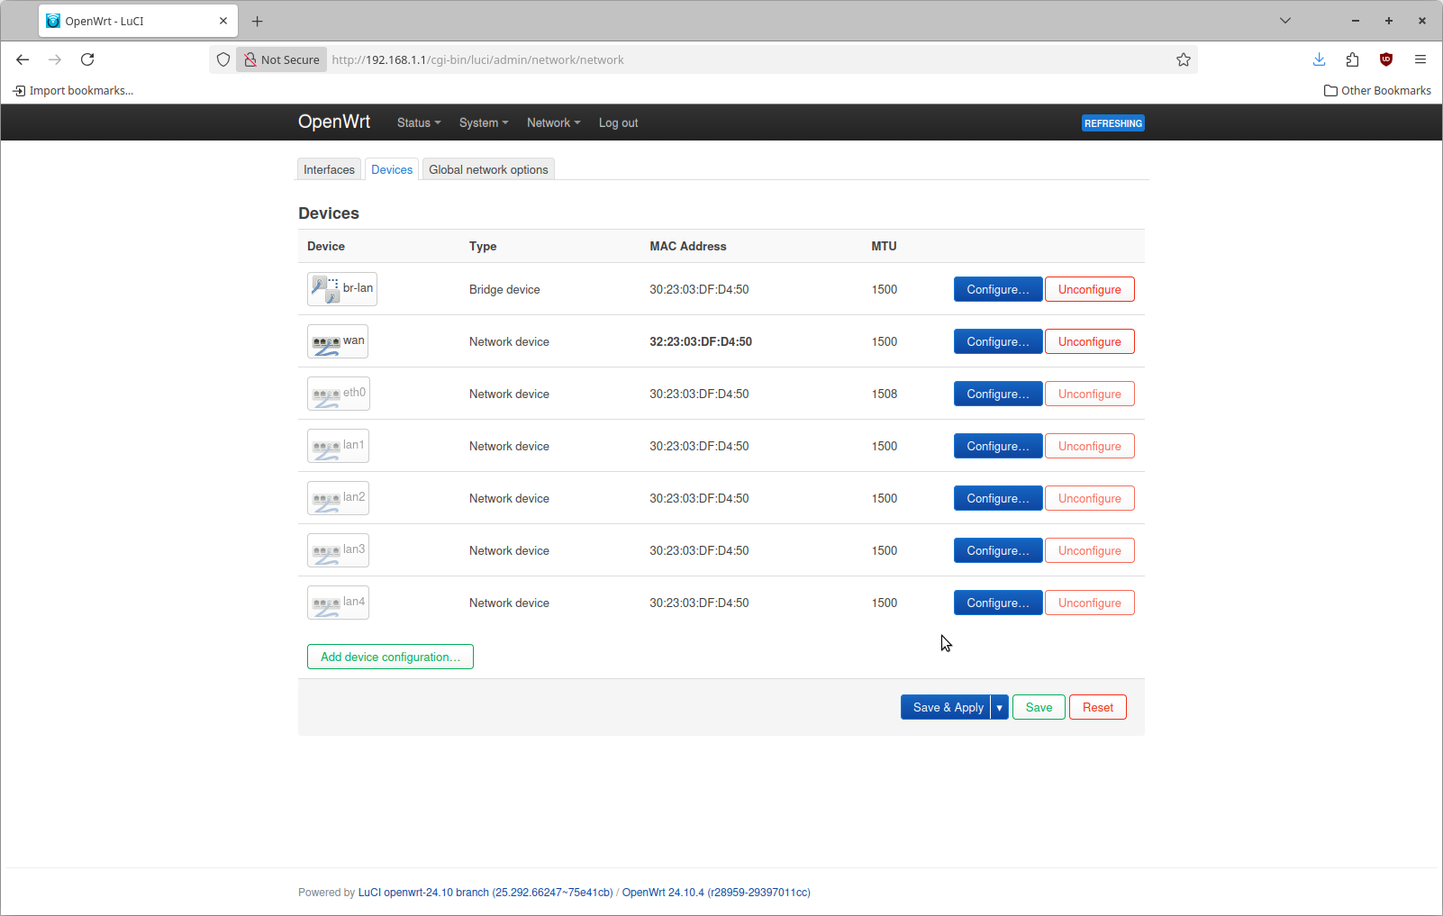
Task: Unconfigure the wan device
Action: click(x=1089, y=341)
